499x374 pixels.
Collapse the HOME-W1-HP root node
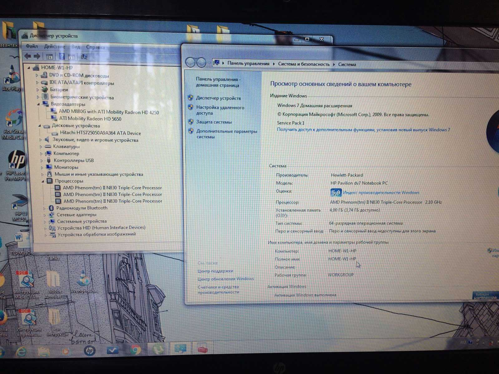click(x=29, y=67)
